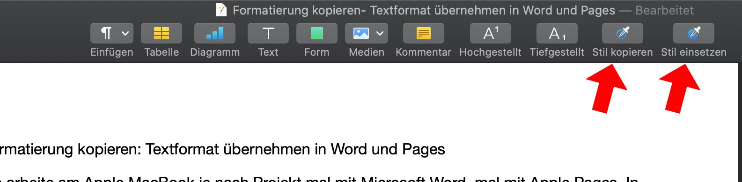
Task: Click the Medien picture icon
Action: pyautogui.click(x=361, y=33)
